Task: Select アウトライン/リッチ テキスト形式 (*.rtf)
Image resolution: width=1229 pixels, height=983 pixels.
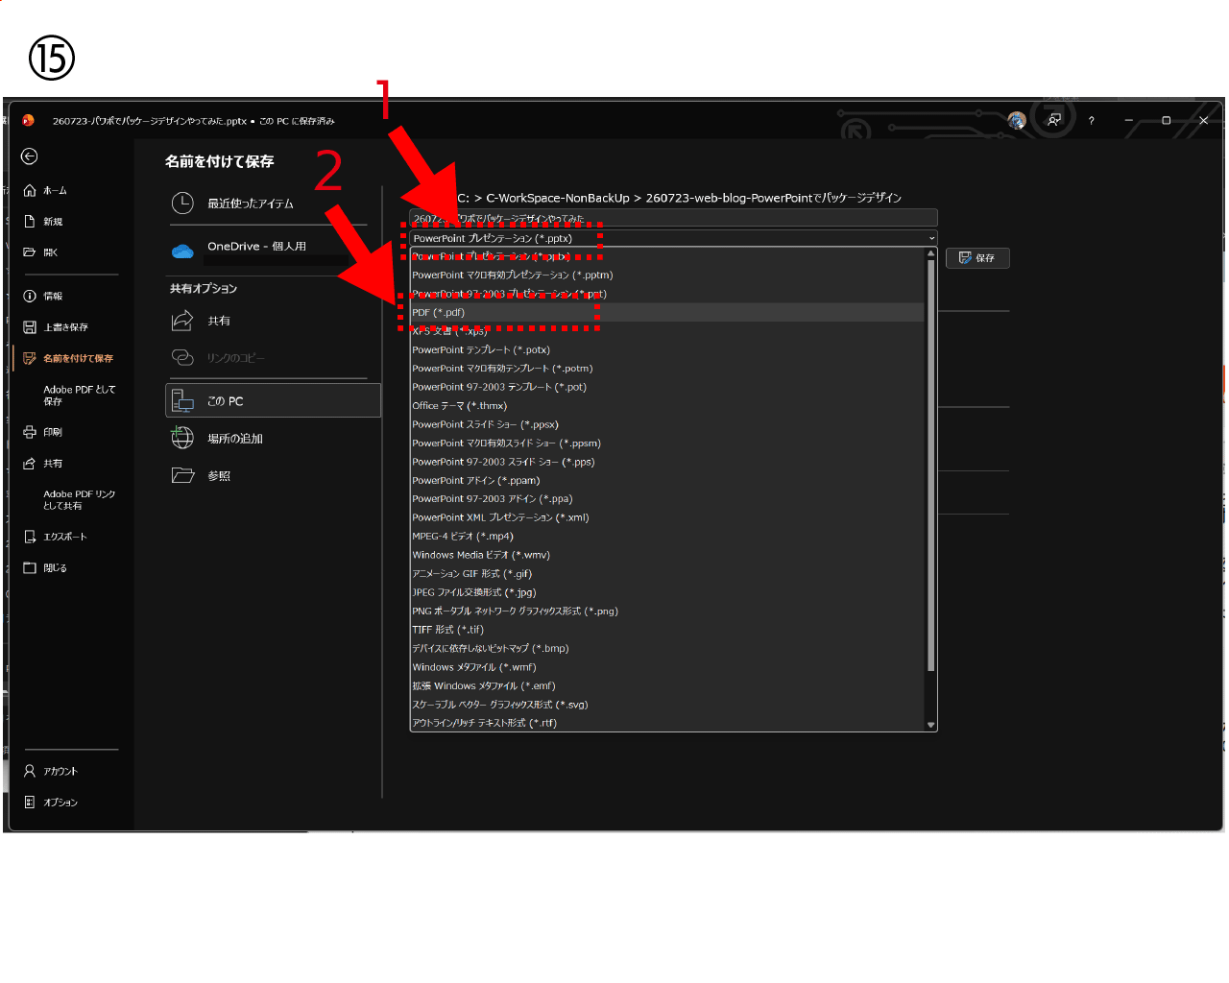Action: (667, 724)
